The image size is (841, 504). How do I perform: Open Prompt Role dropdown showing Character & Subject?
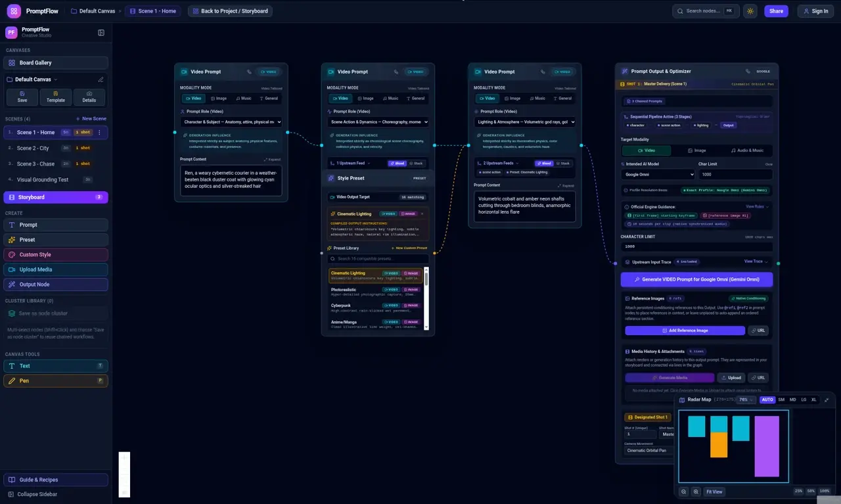click(231, 122)
